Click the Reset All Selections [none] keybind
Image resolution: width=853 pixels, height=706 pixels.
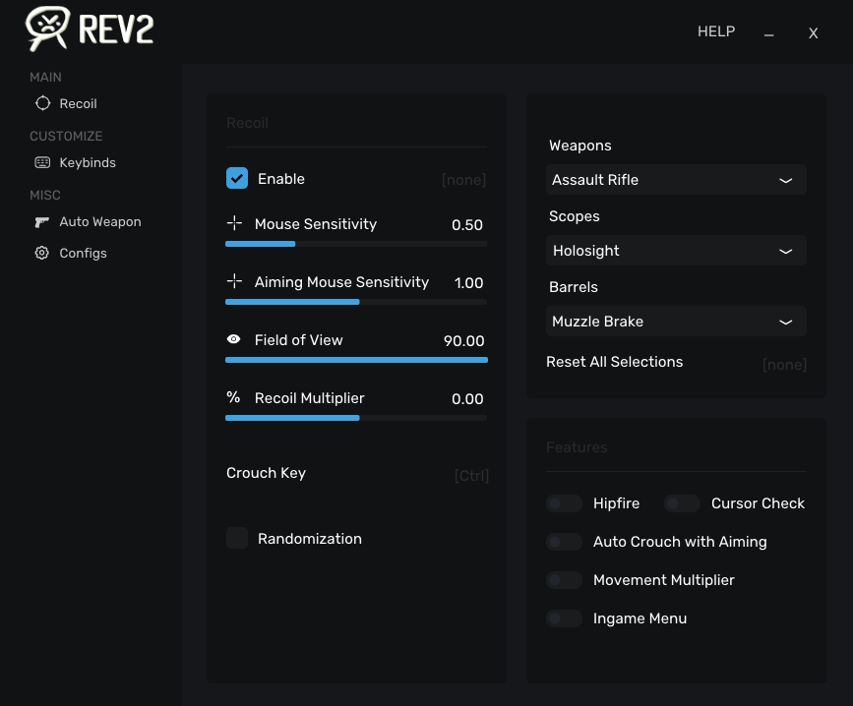coord(784,364)
